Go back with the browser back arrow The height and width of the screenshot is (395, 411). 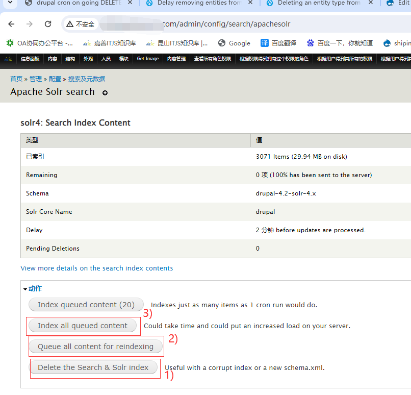click(11, 24)
